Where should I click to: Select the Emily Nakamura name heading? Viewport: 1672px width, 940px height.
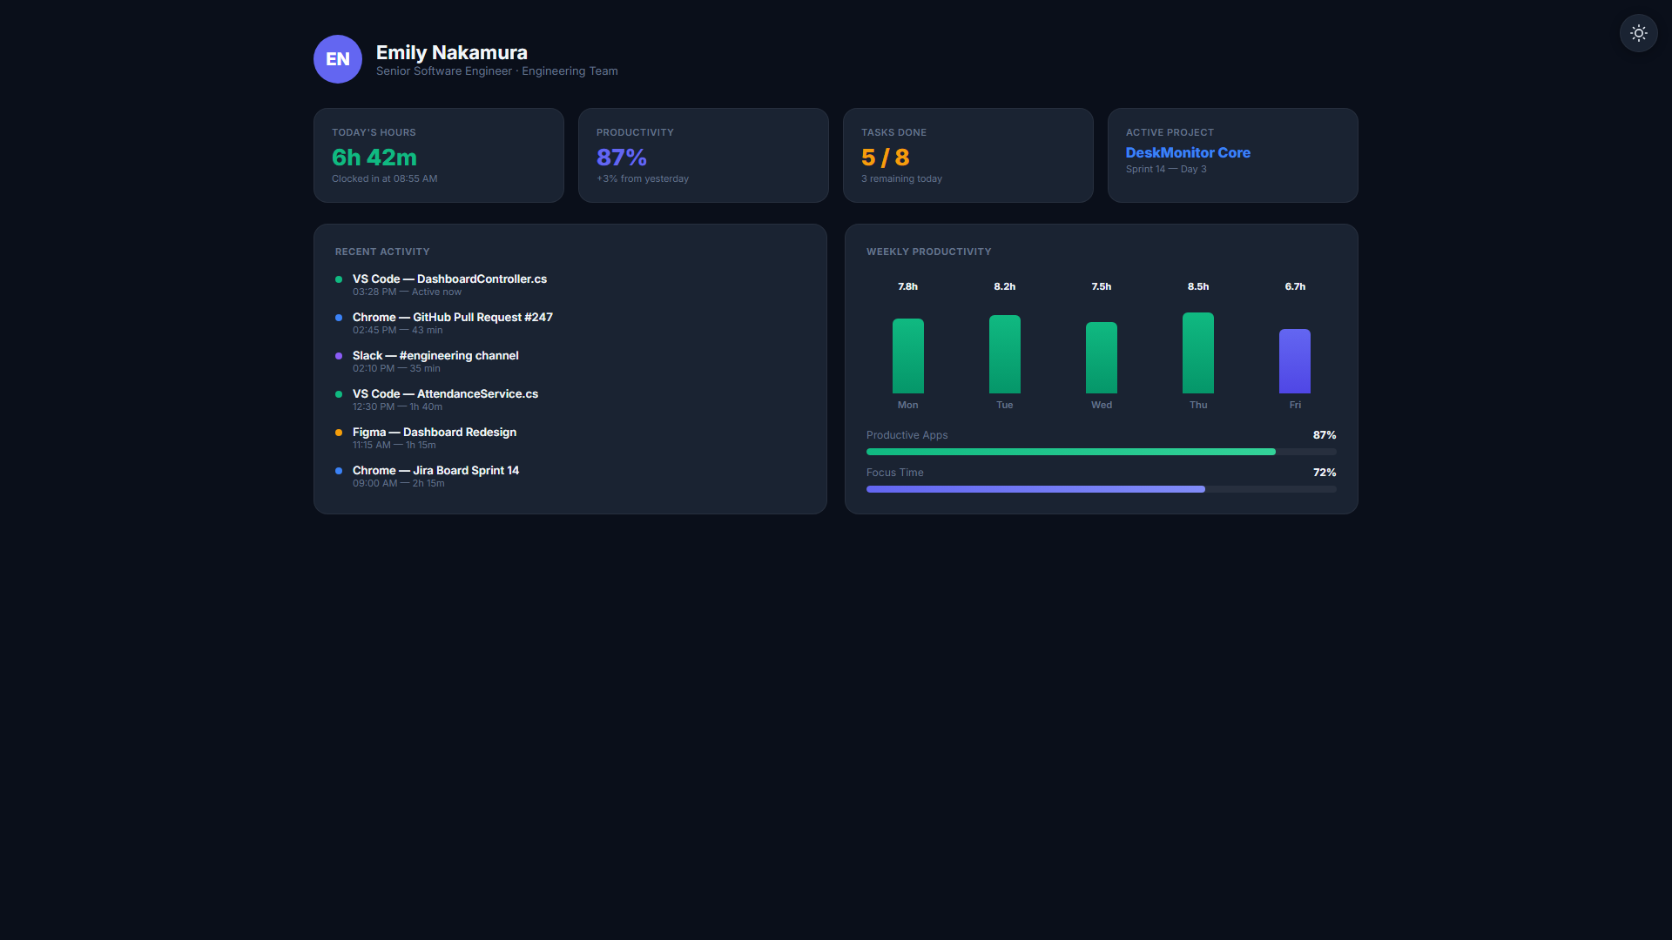click(x=451, y=52)
